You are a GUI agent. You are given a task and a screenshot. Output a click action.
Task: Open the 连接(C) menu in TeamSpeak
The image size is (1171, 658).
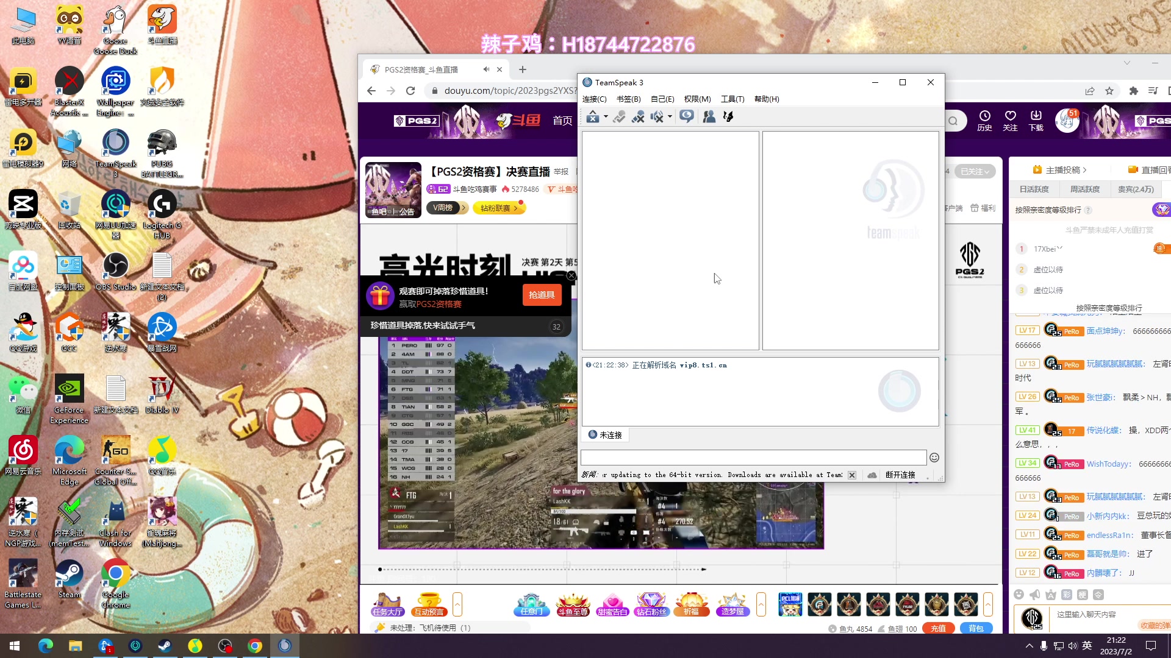pyautogui.click(x=595, y=99)
